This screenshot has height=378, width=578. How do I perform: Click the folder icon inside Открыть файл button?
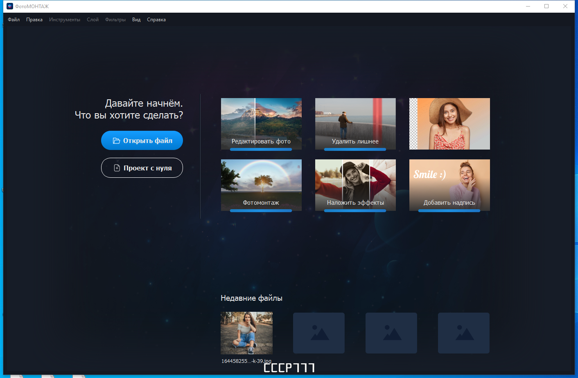pyautogui.click(x=116, y=140)
